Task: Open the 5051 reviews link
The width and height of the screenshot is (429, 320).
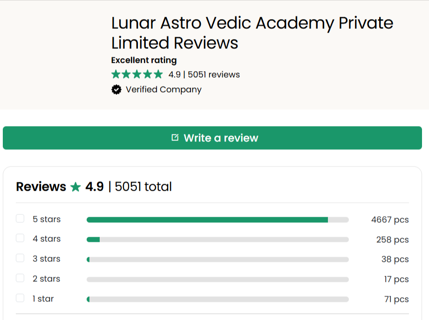Action: (x=214, y=74)
